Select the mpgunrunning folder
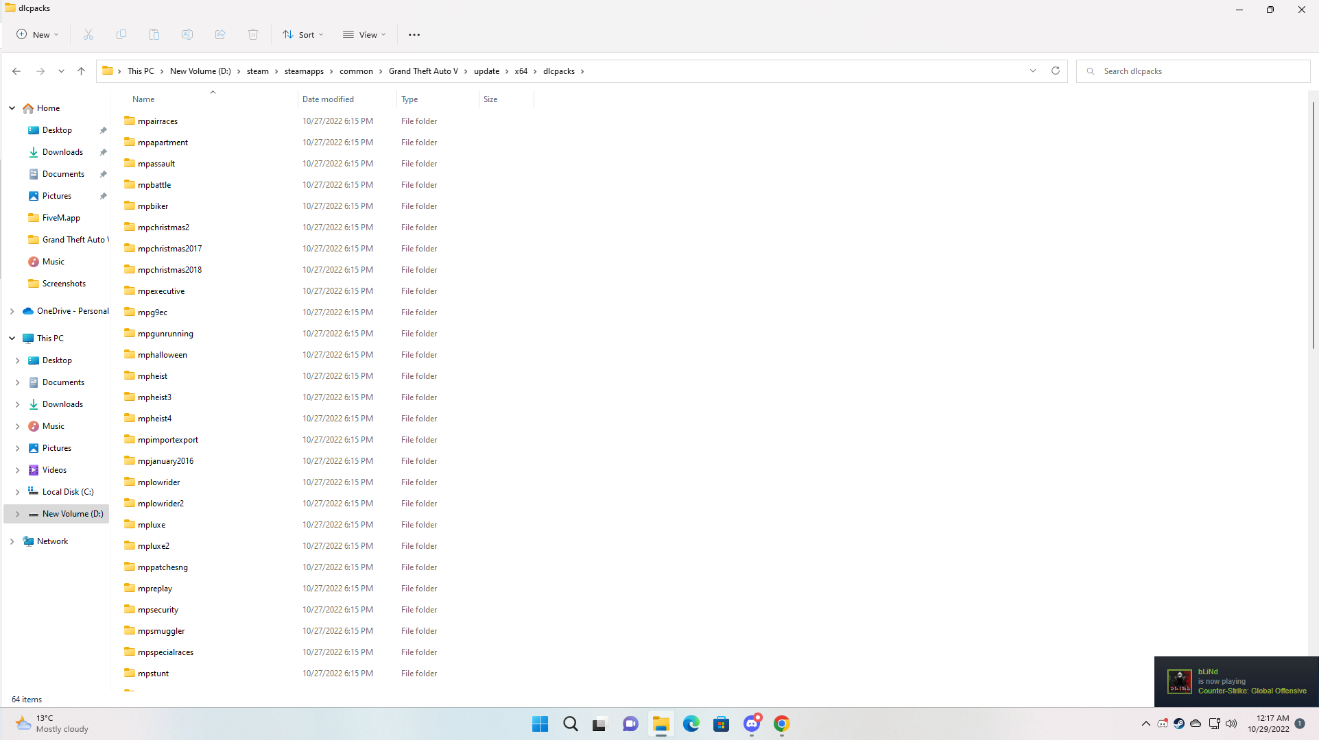Viewport: 1319px width, 740px height. [x=165, y=334]
